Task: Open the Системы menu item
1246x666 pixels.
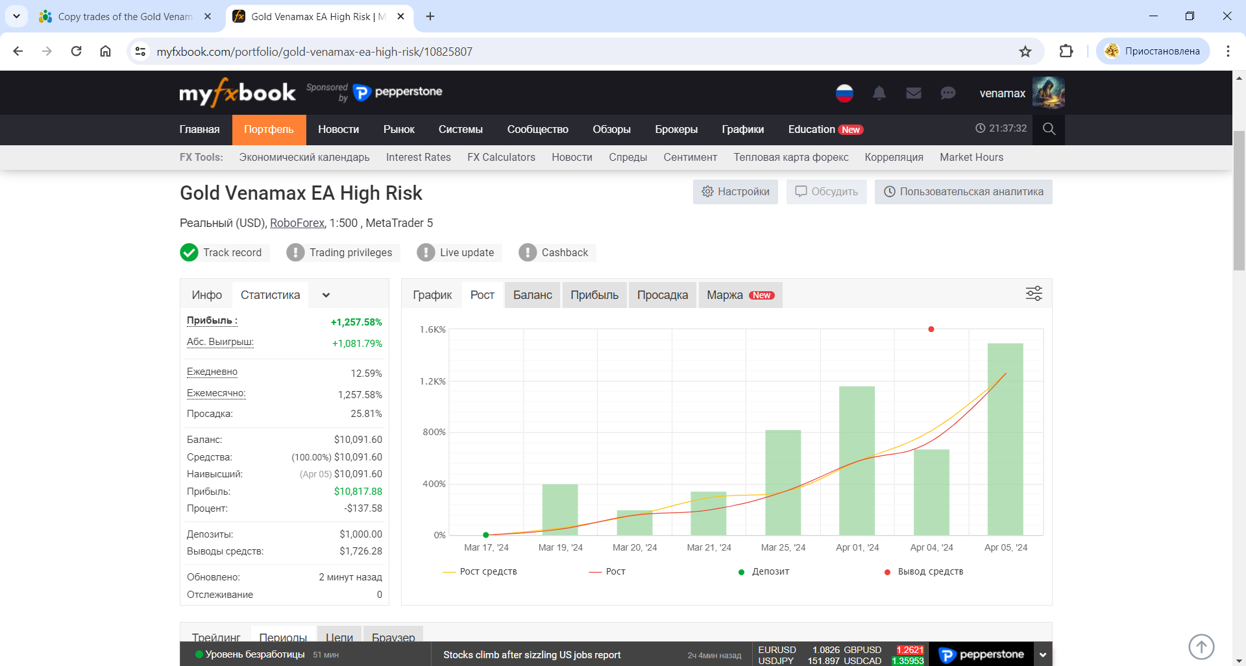Action: (461, 130)
